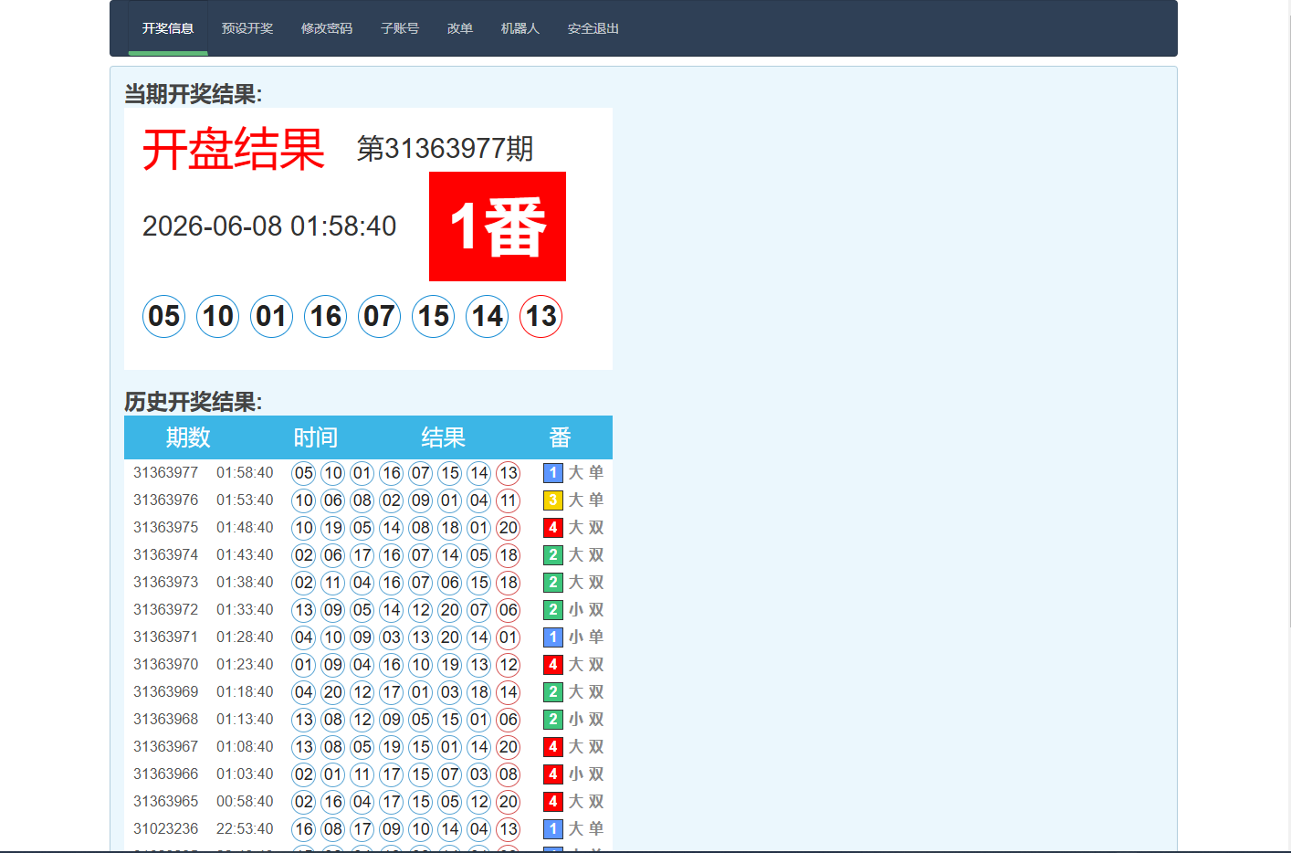Click red badge 4 in row 31363967
The height and width of the screenshot is (853, 1291).
(553, 747)
